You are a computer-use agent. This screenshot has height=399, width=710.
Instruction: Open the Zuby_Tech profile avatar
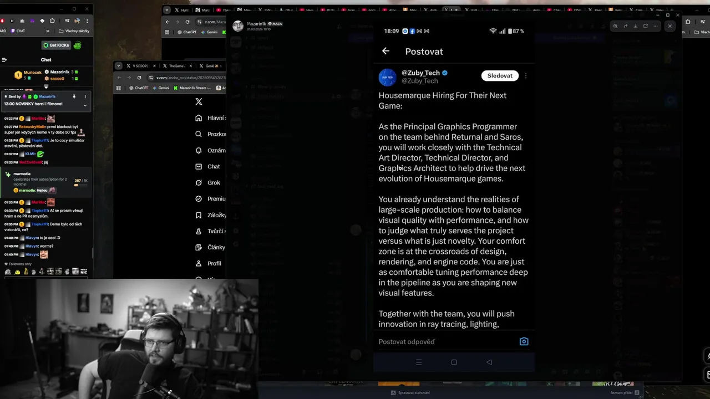(x=388, y=77)
